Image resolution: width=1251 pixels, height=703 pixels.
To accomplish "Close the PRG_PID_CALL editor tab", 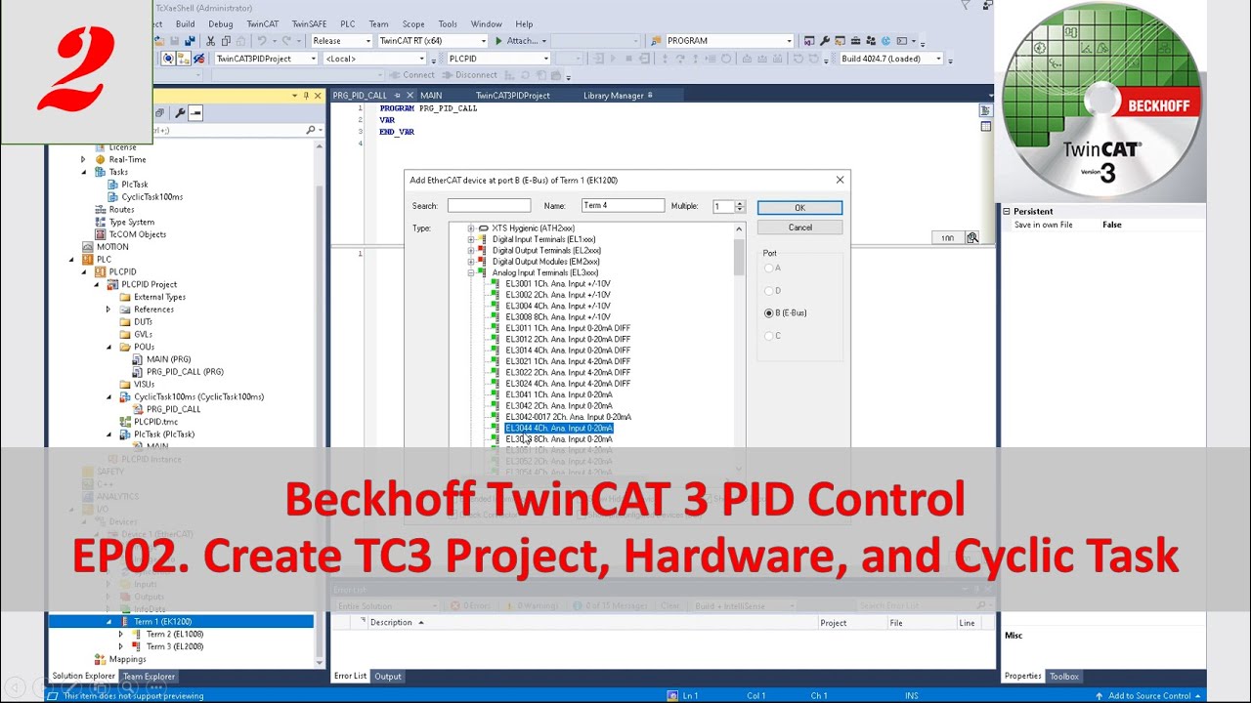I will 411,96.
